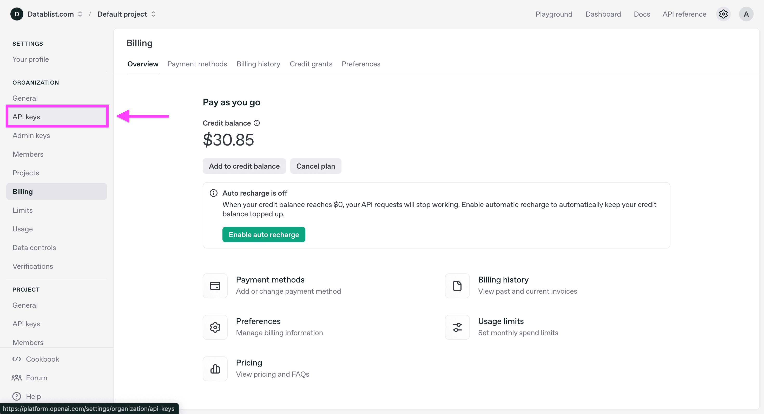Click the bar chart icon for Pricing
The image size is (764, 414).
pos(215,369)
